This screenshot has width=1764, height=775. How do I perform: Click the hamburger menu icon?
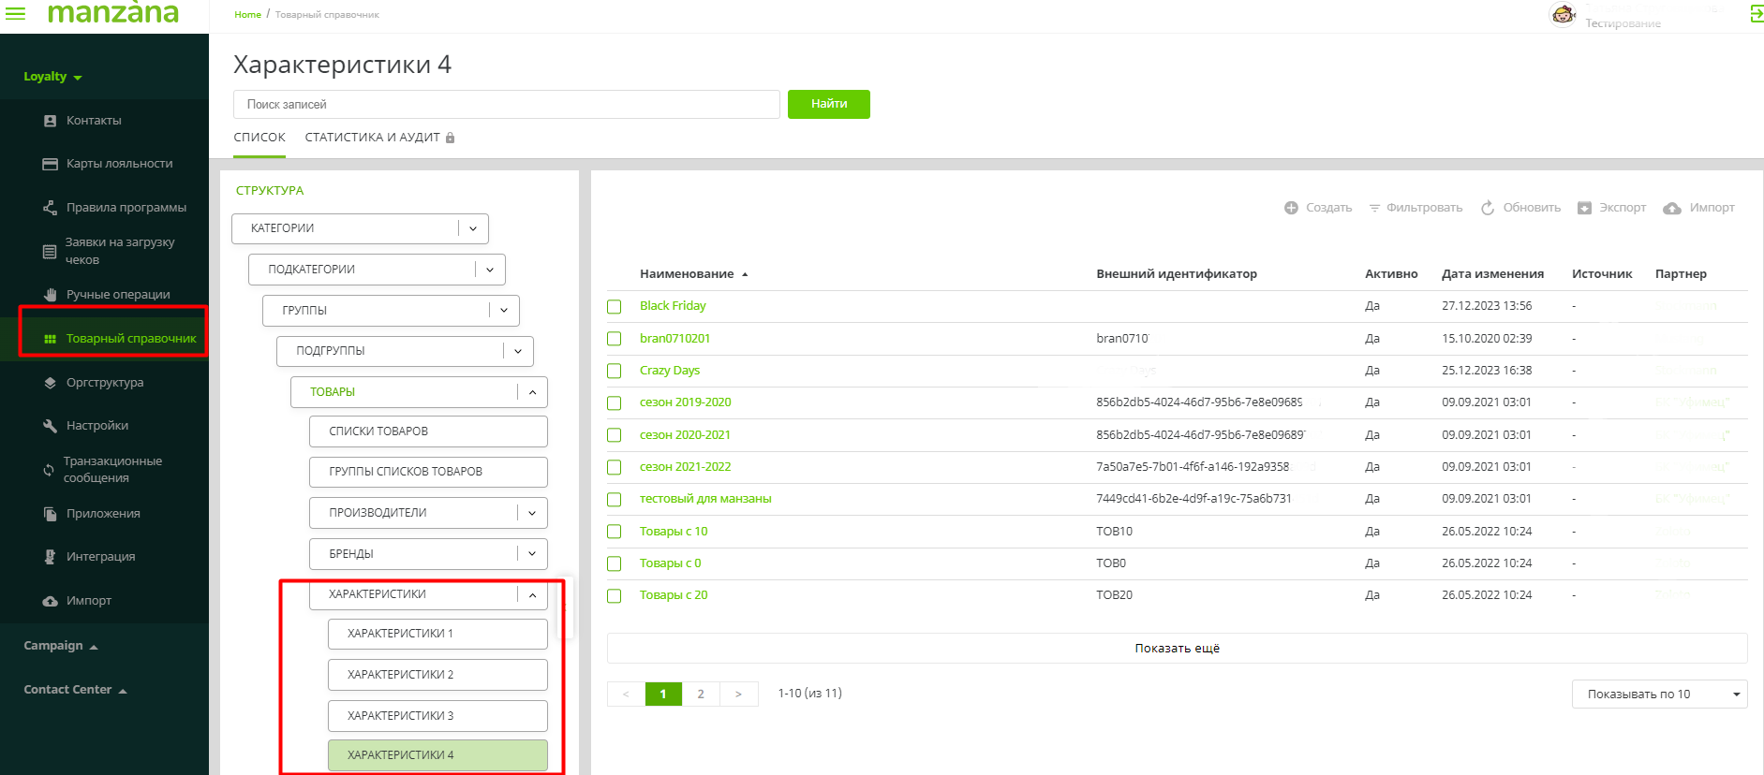[16, 13]
